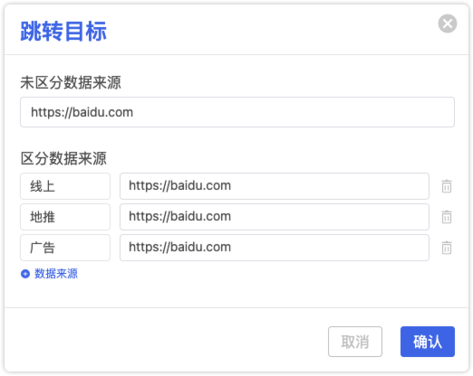
Task: Delete the 线上 data source row
Action: (x=447, y=186)
